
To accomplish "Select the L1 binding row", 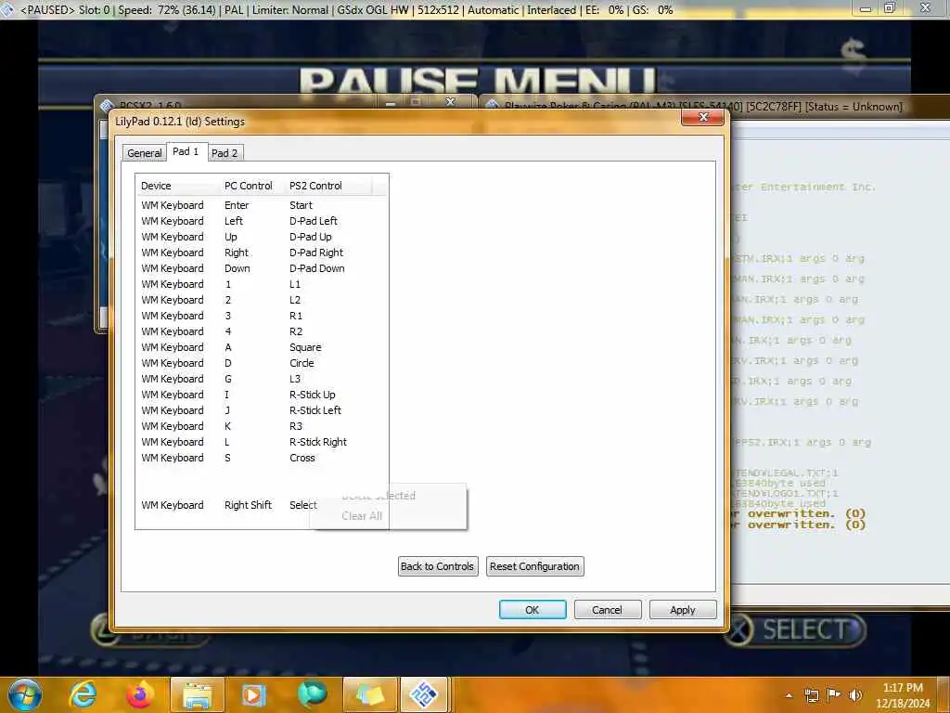I will click(261, 284).
